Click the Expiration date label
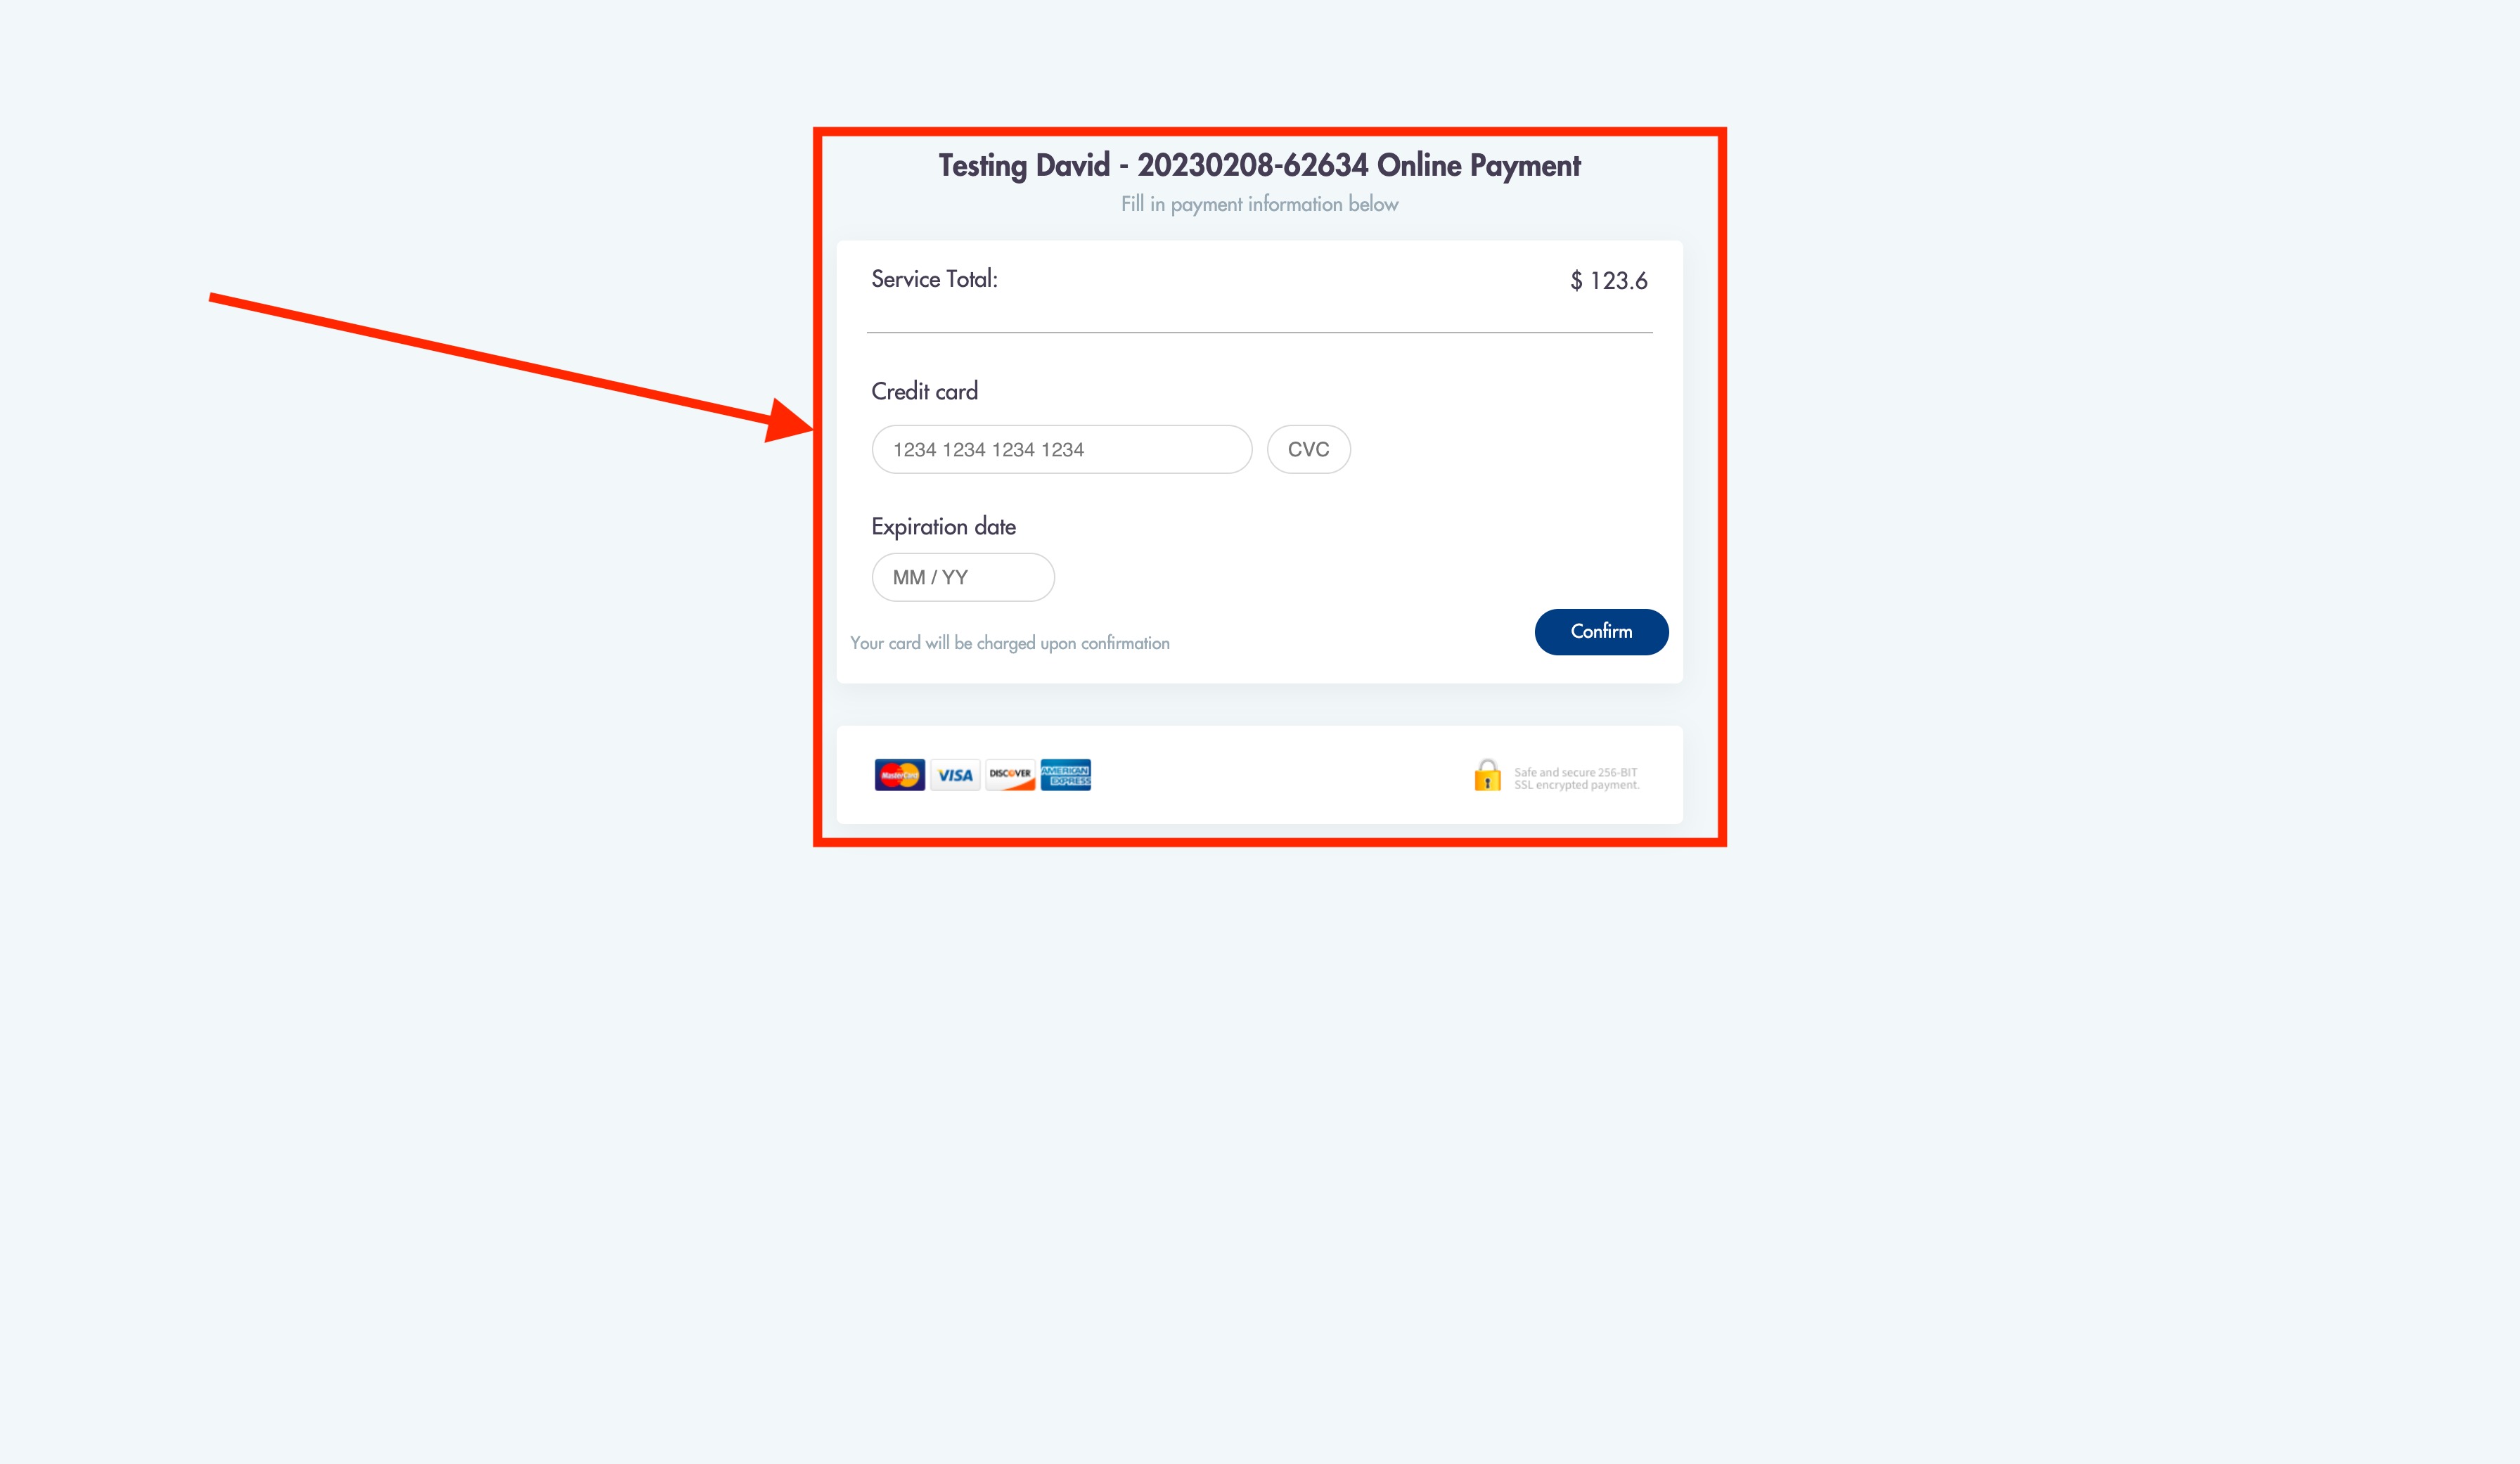Viewport: 2520px width, 1464px height. (943, 527)
